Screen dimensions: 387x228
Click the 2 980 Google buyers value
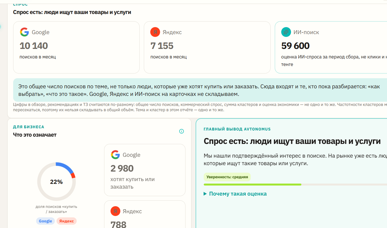pos(122,168)
